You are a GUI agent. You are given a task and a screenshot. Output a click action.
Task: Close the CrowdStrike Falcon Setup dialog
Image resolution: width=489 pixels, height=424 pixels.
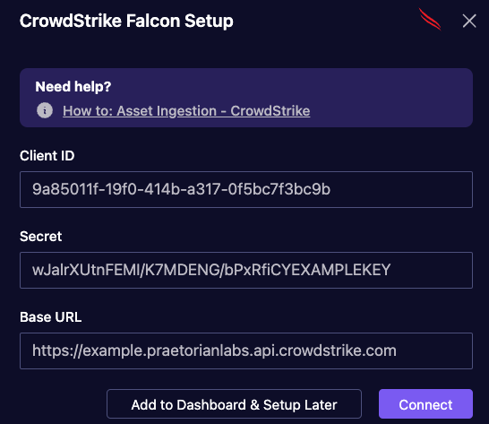click(x=469, y=21)
